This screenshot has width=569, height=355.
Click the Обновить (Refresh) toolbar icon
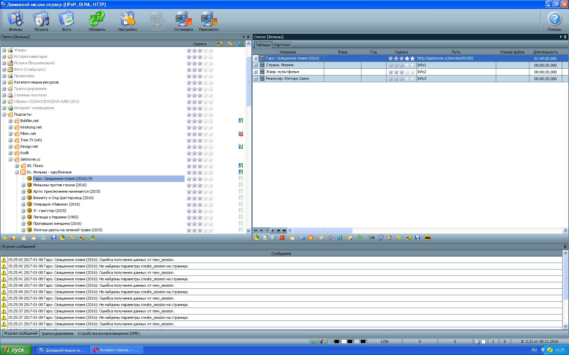(97, 21)
